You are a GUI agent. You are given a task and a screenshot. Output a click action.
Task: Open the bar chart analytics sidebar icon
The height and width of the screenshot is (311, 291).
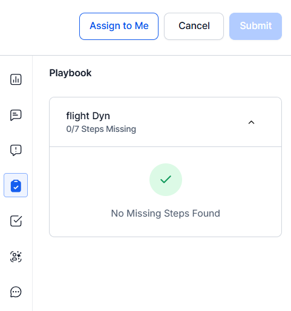click(x=16, y=79)
